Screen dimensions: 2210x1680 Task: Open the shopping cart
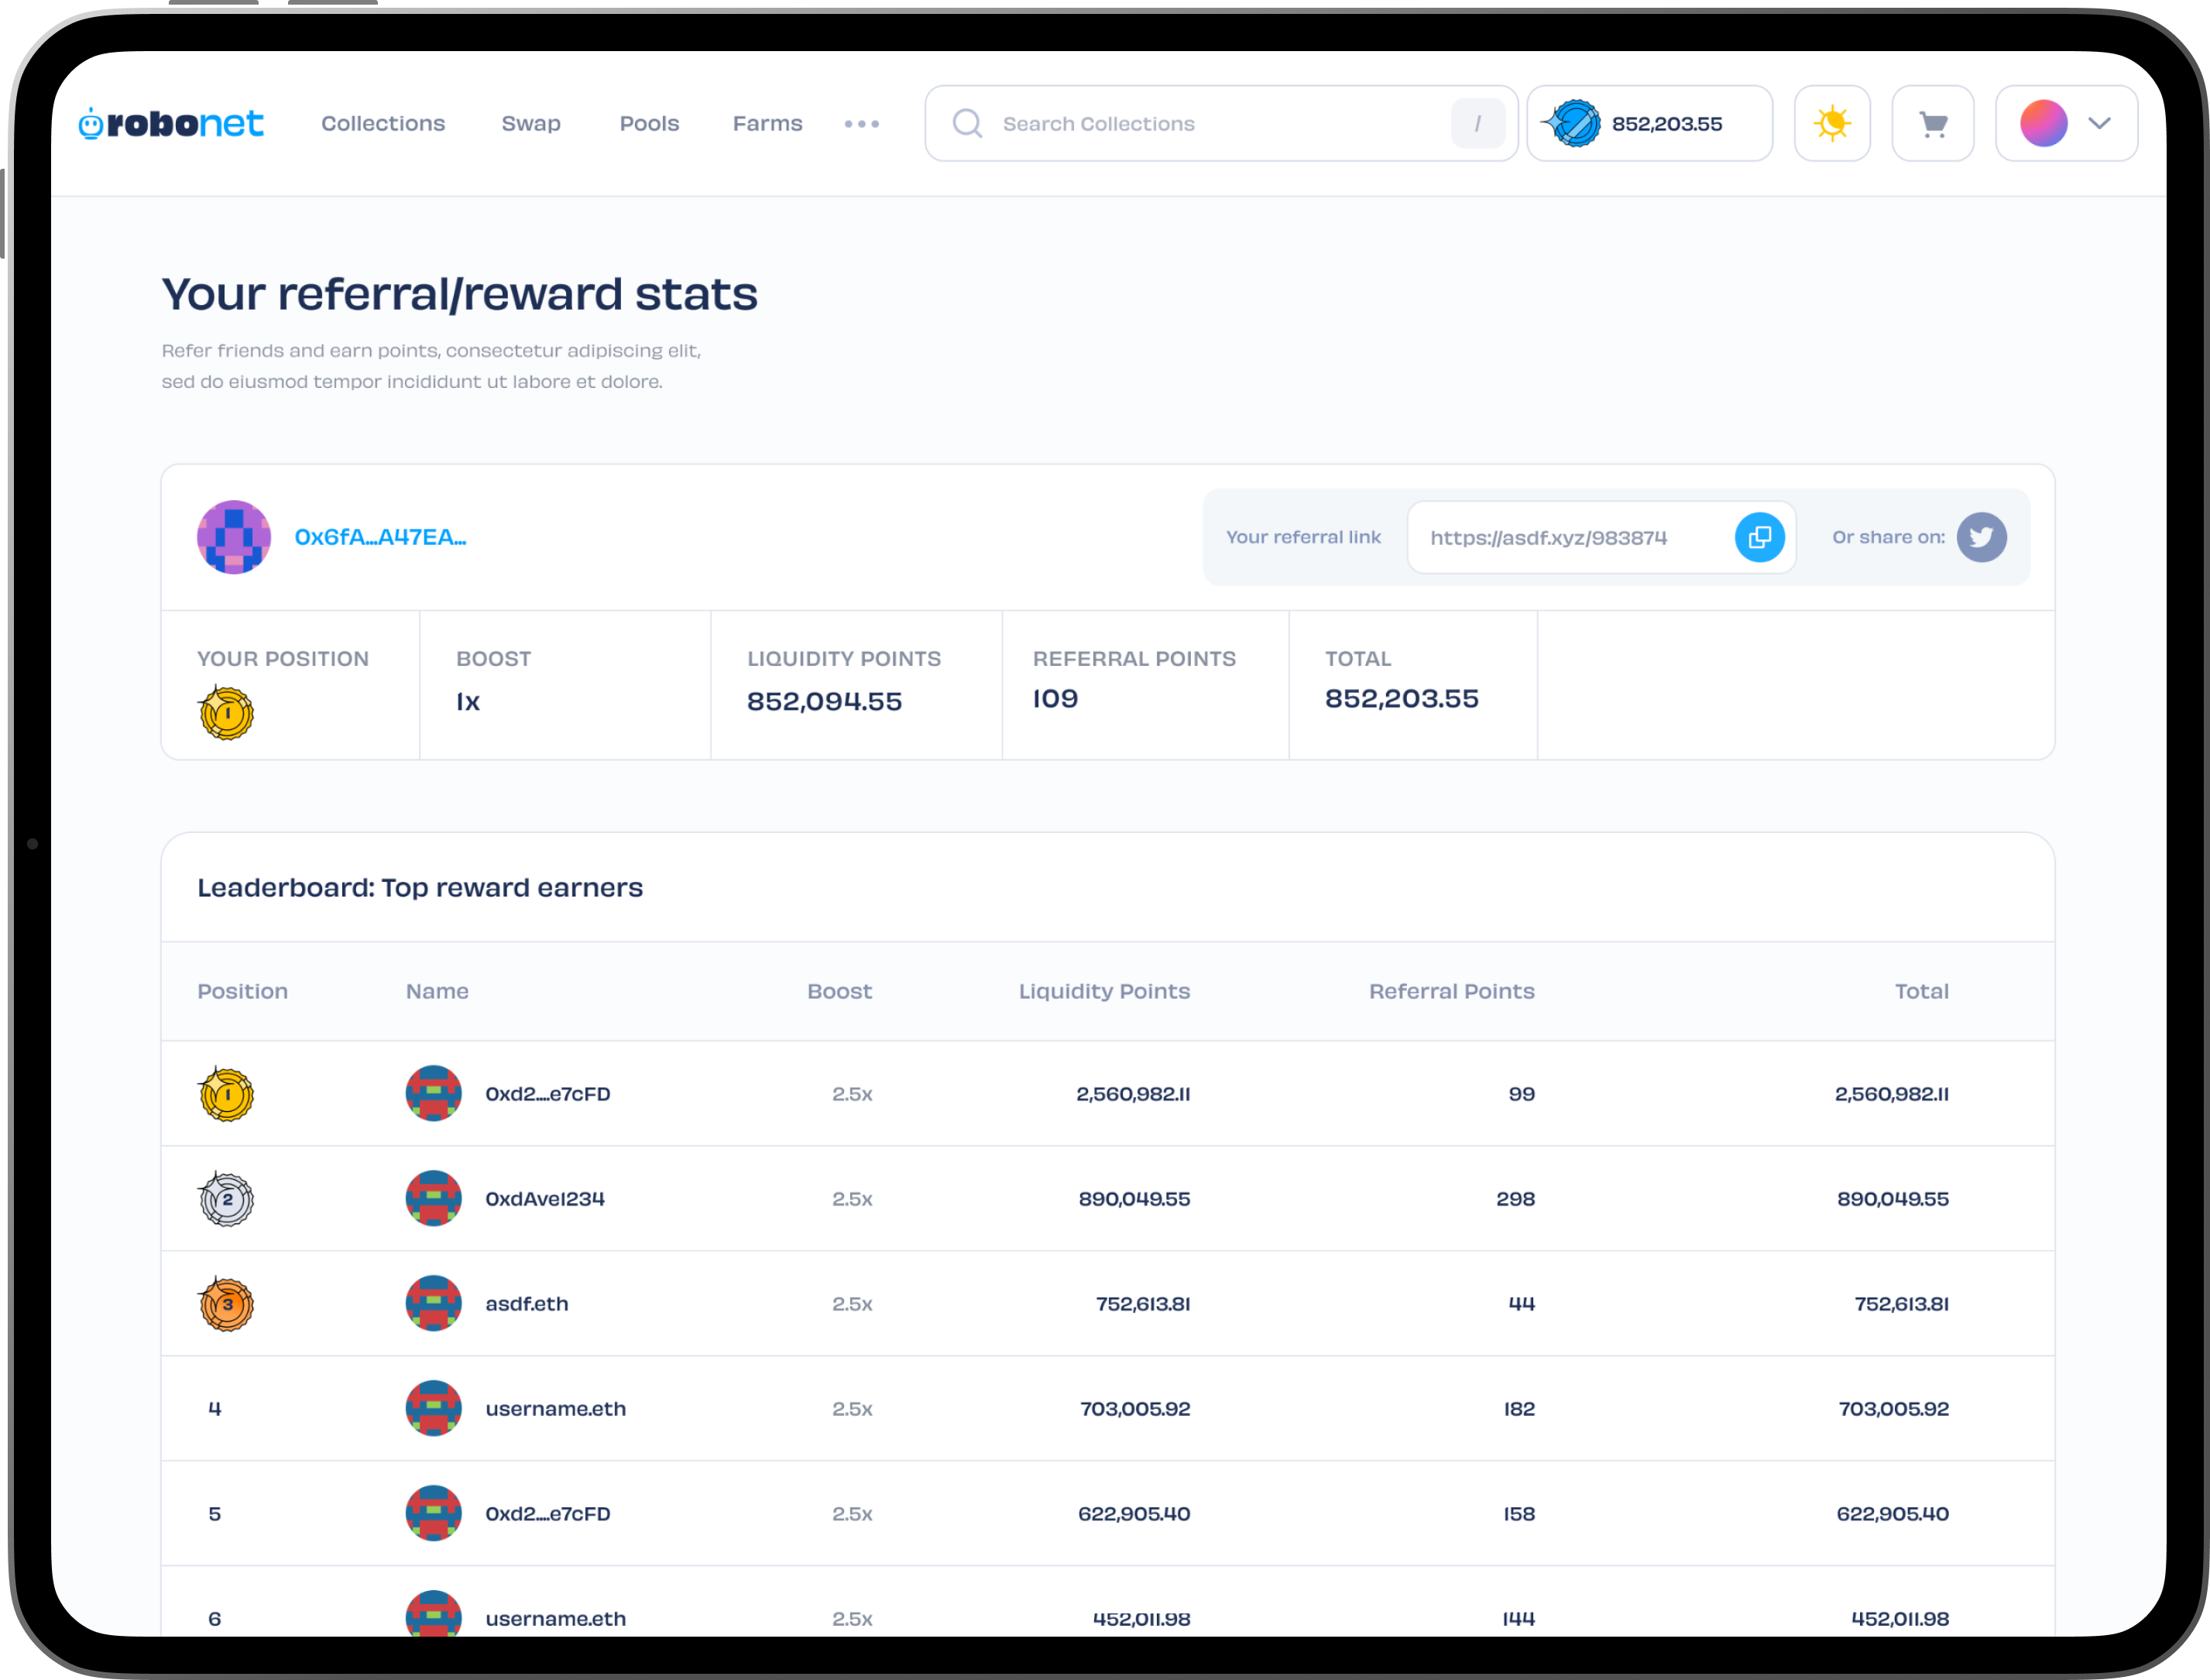(1932, 123)
